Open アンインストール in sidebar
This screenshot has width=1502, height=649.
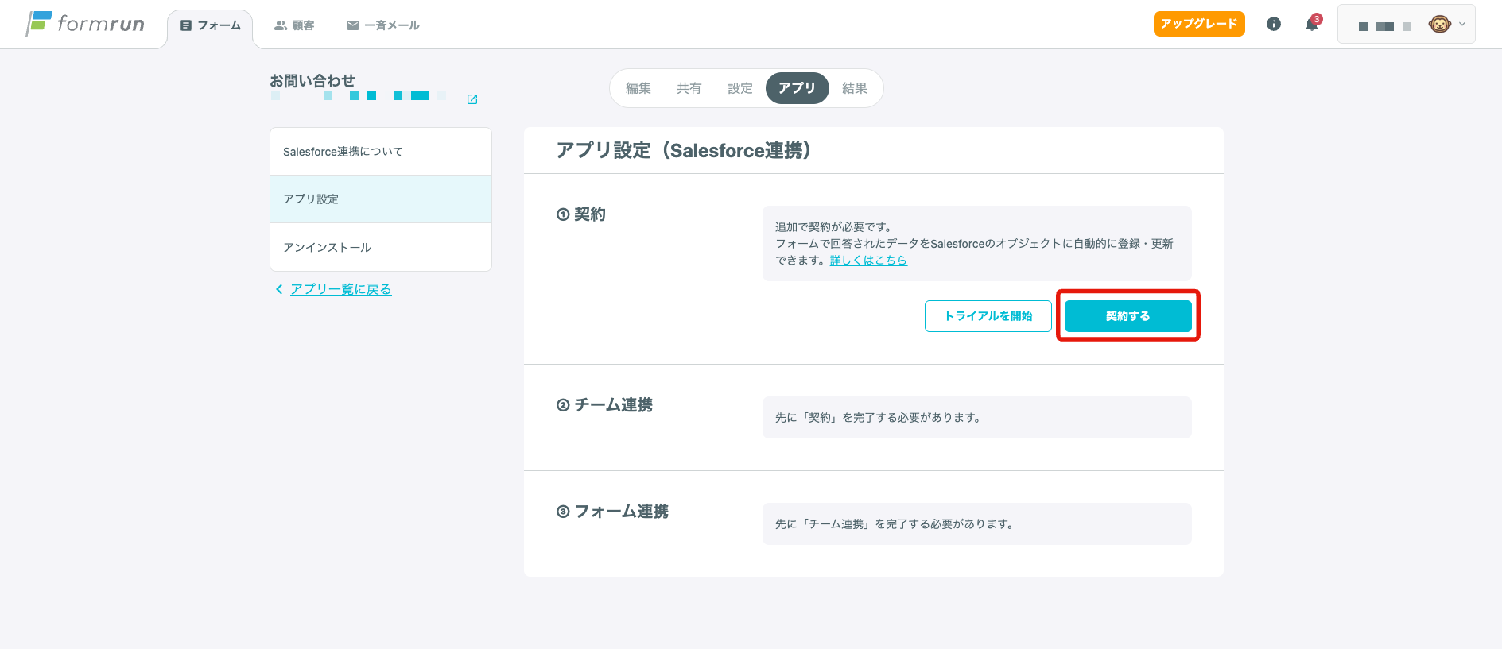pos(381,247)
